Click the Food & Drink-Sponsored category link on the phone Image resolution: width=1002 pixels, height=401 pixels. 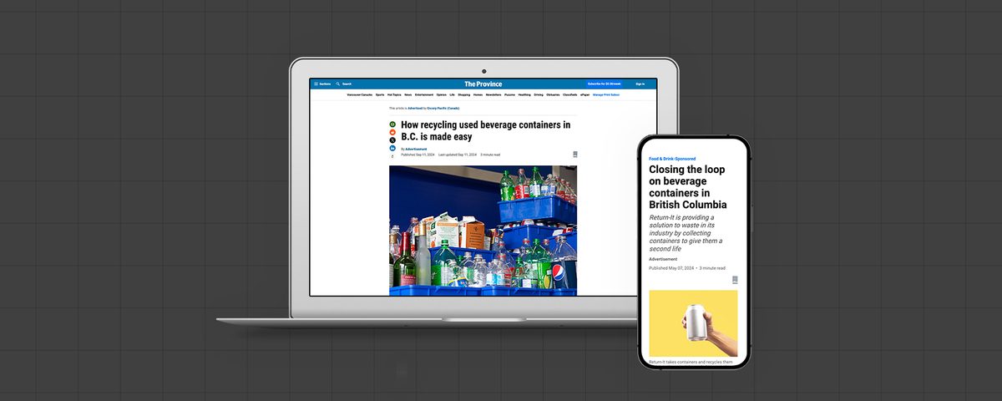point(672,159)
